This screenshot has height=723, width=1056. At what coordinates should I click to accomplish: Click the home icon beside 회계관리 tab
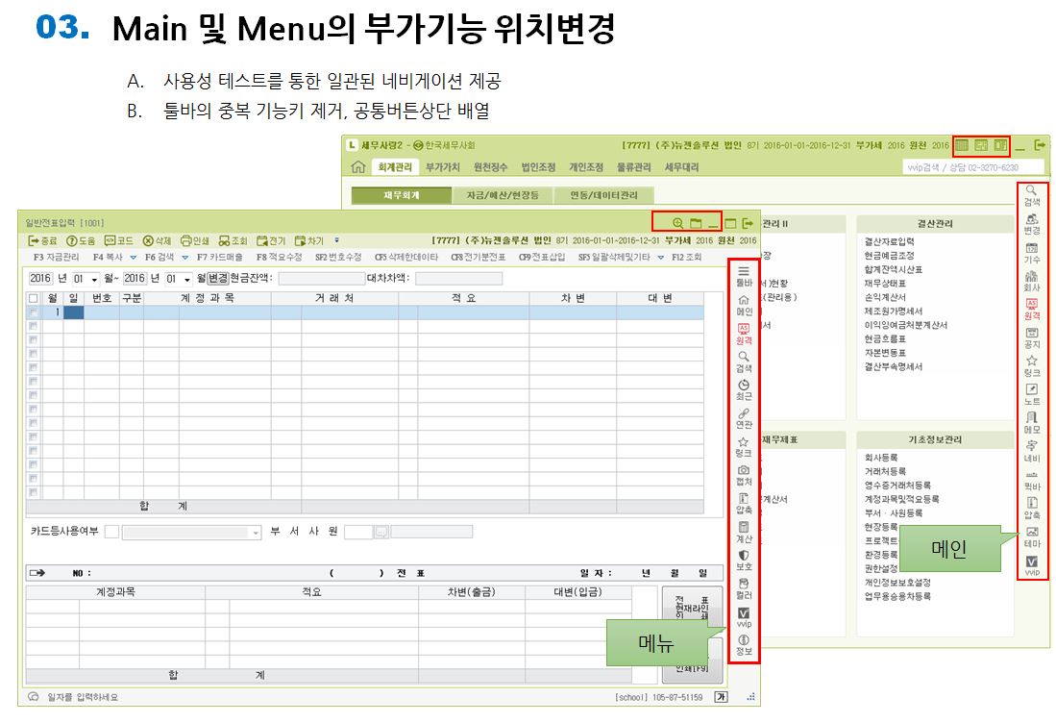coord(357,167)
